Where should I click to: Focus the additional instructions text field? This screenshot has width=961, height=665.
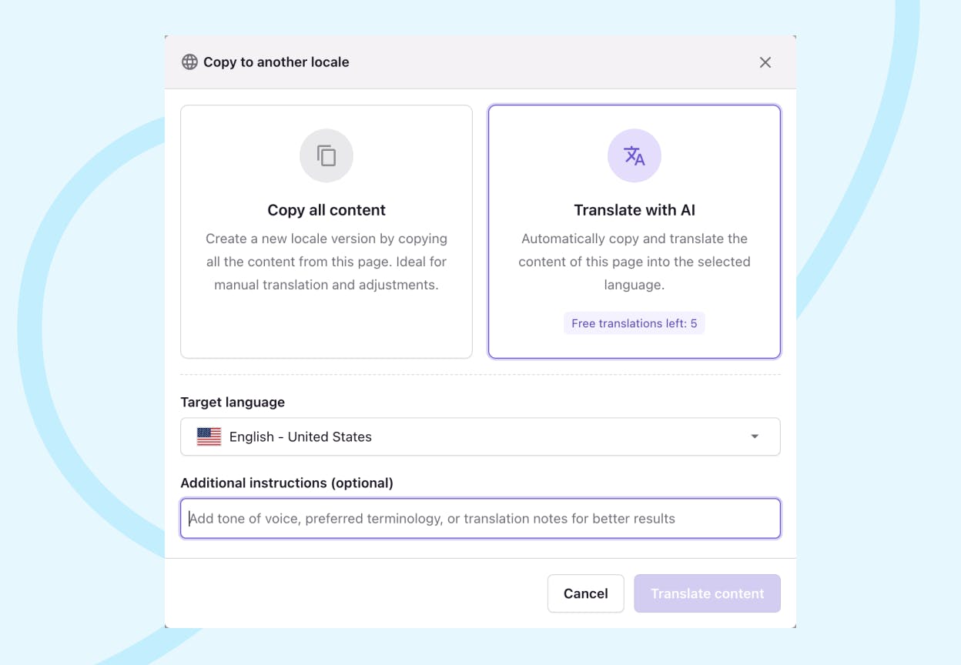[480, 519]
